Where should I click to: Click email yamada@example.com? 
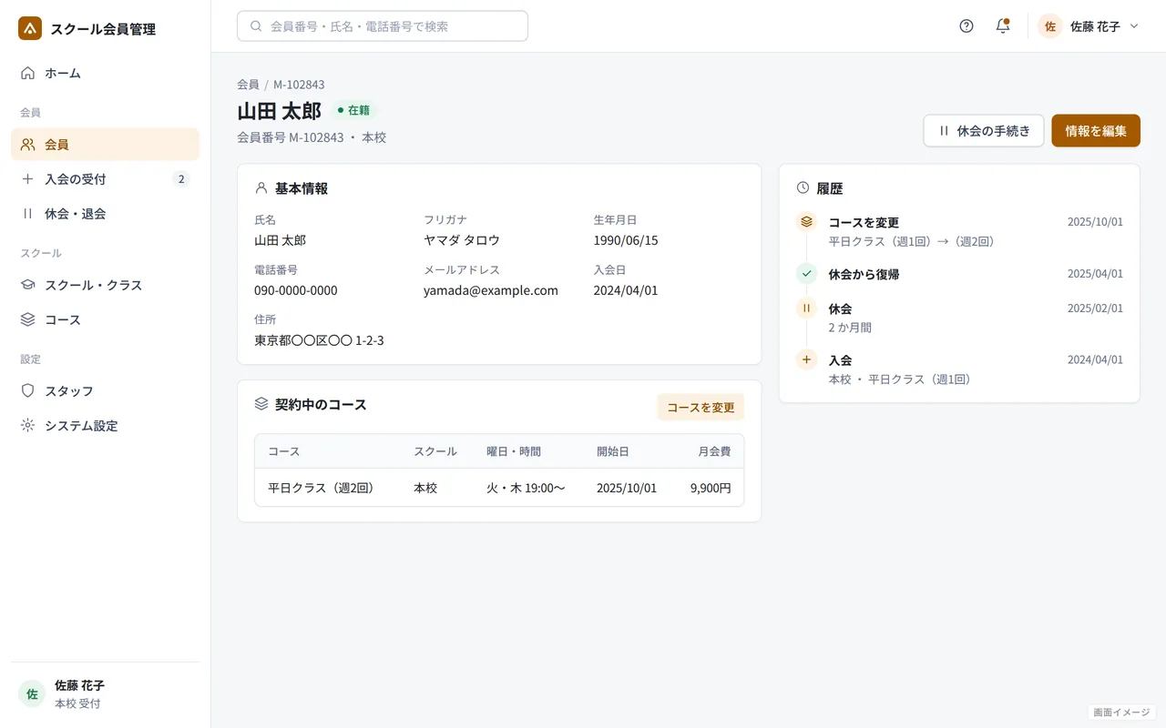[x=491, y=290]
